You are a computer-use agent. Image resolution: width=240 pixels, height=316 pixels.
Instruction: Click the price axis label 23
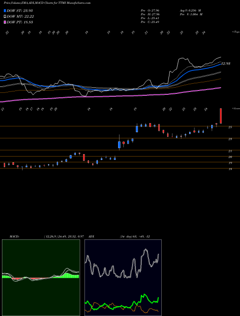[230, 139]
